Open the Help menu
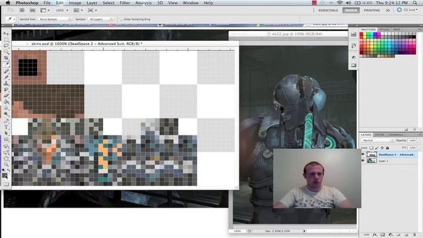423x238 pixels. pyautogui.click(x=208, y=3)
